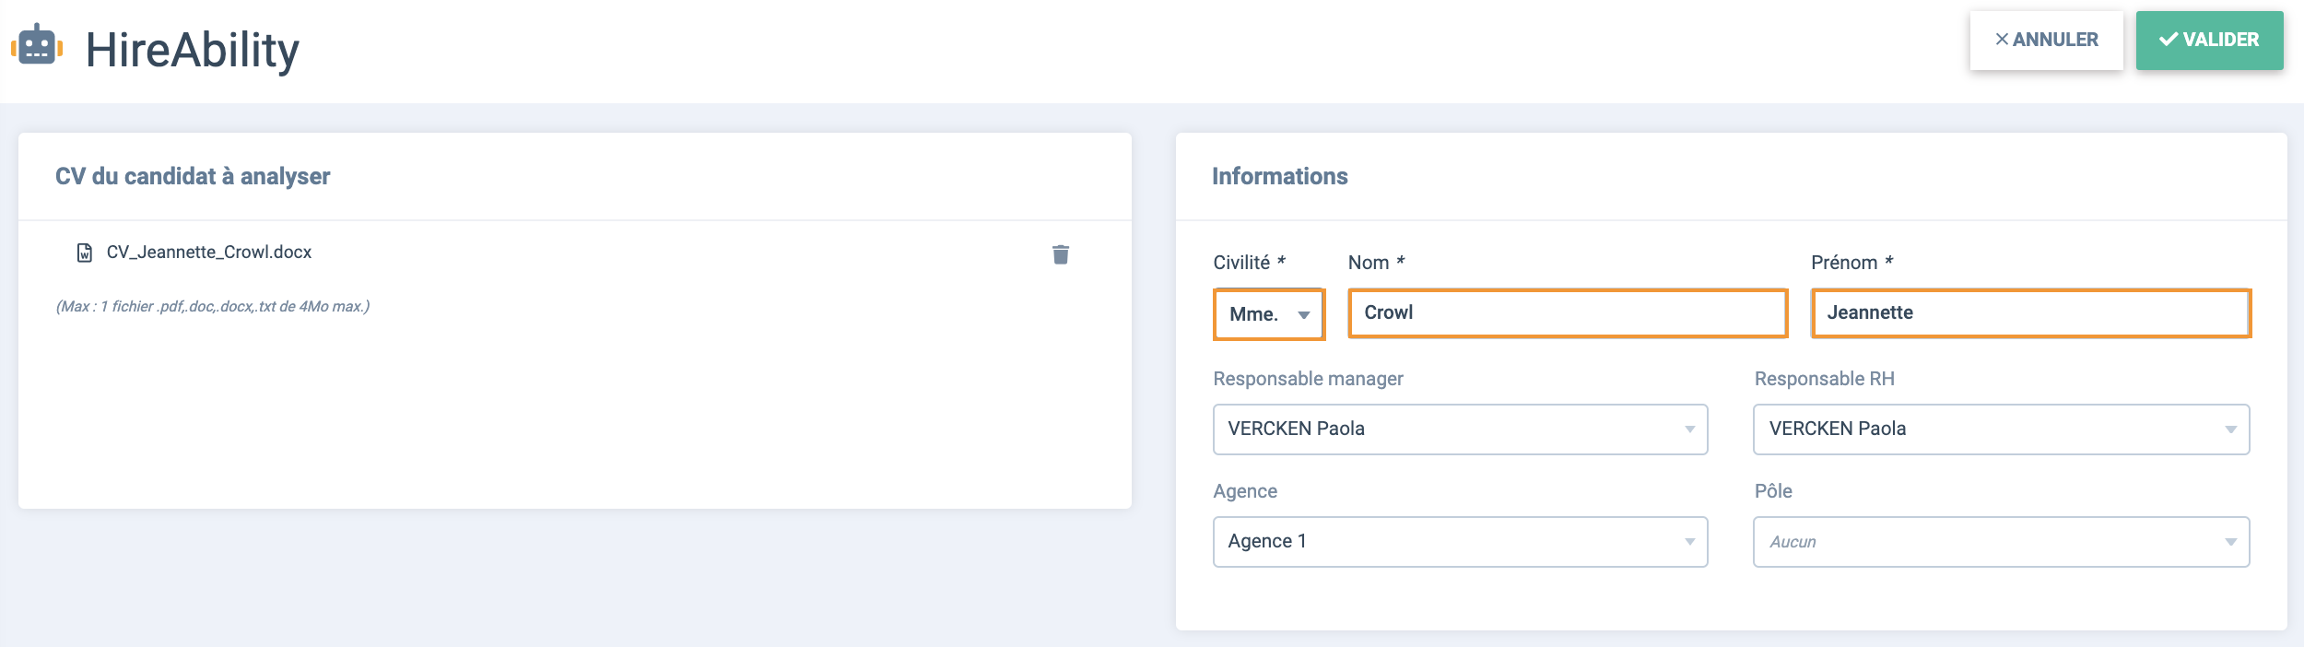This screenshot has width=2304, height=647.
Task: Click the Prénom field containing Jeannette
Action: [x=2031, y=313]
